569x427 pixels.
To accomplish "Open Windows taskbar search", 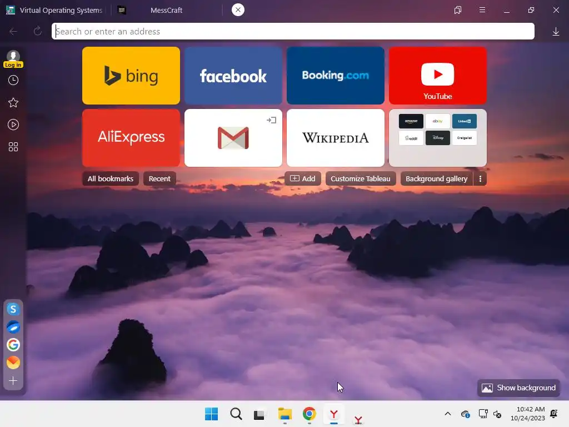I will coord(236,414).
